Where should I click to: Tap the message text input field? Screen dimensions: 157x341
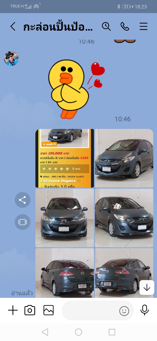point(98,310)
